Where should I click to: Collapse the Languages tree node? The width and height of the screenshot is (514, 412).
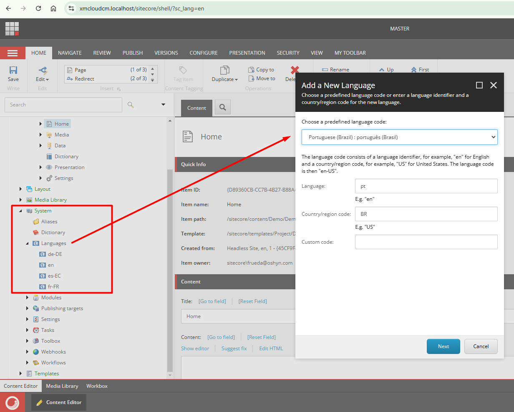[x=27, y=243]
